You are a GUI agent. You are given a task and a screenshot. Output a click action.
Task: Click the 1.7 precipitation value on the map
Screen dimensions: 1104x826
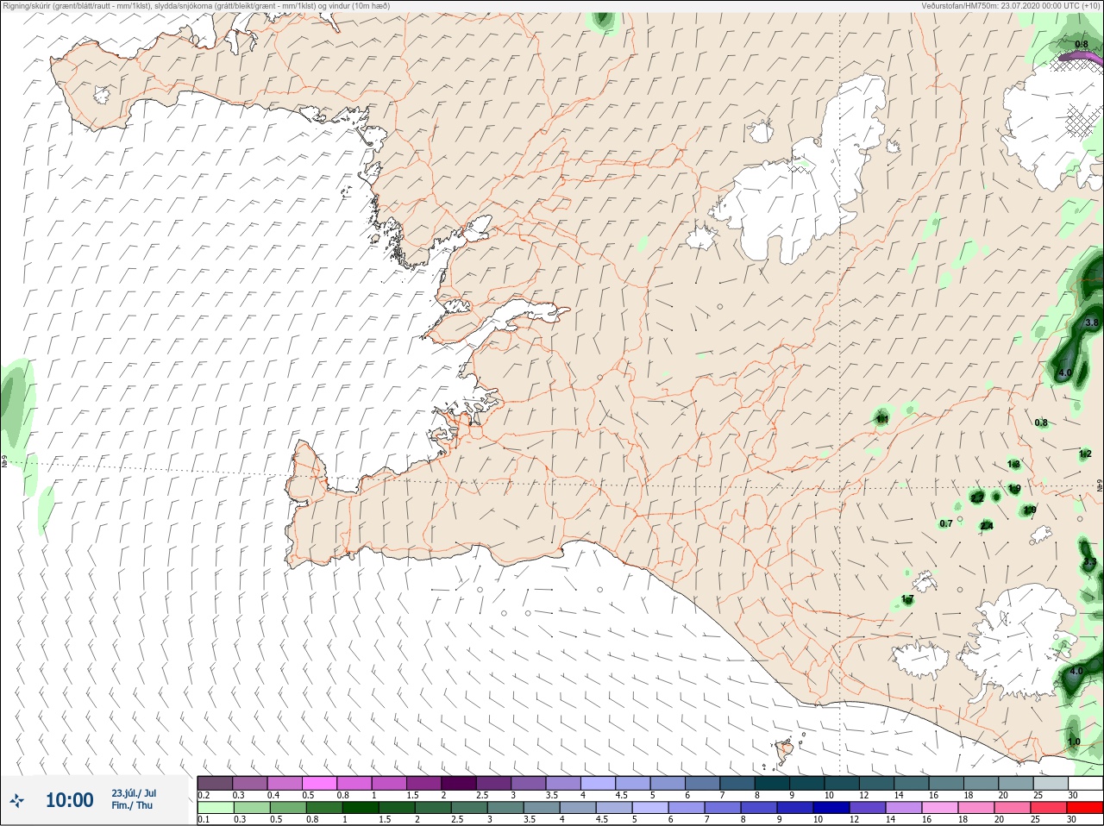[907, 599]
